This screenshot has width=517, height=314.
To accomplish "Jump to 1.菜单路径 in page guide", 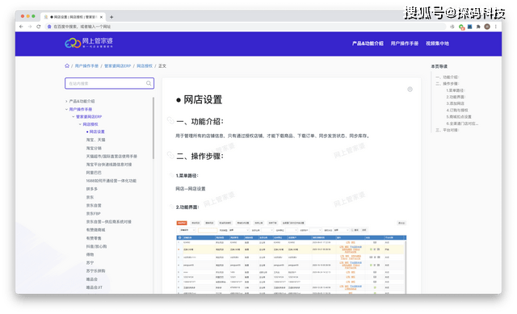I will (456, 90).
